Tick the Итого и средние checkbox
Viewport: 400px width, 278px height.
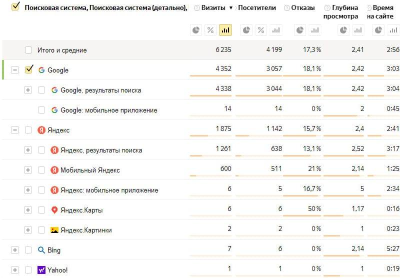point(28,50)
